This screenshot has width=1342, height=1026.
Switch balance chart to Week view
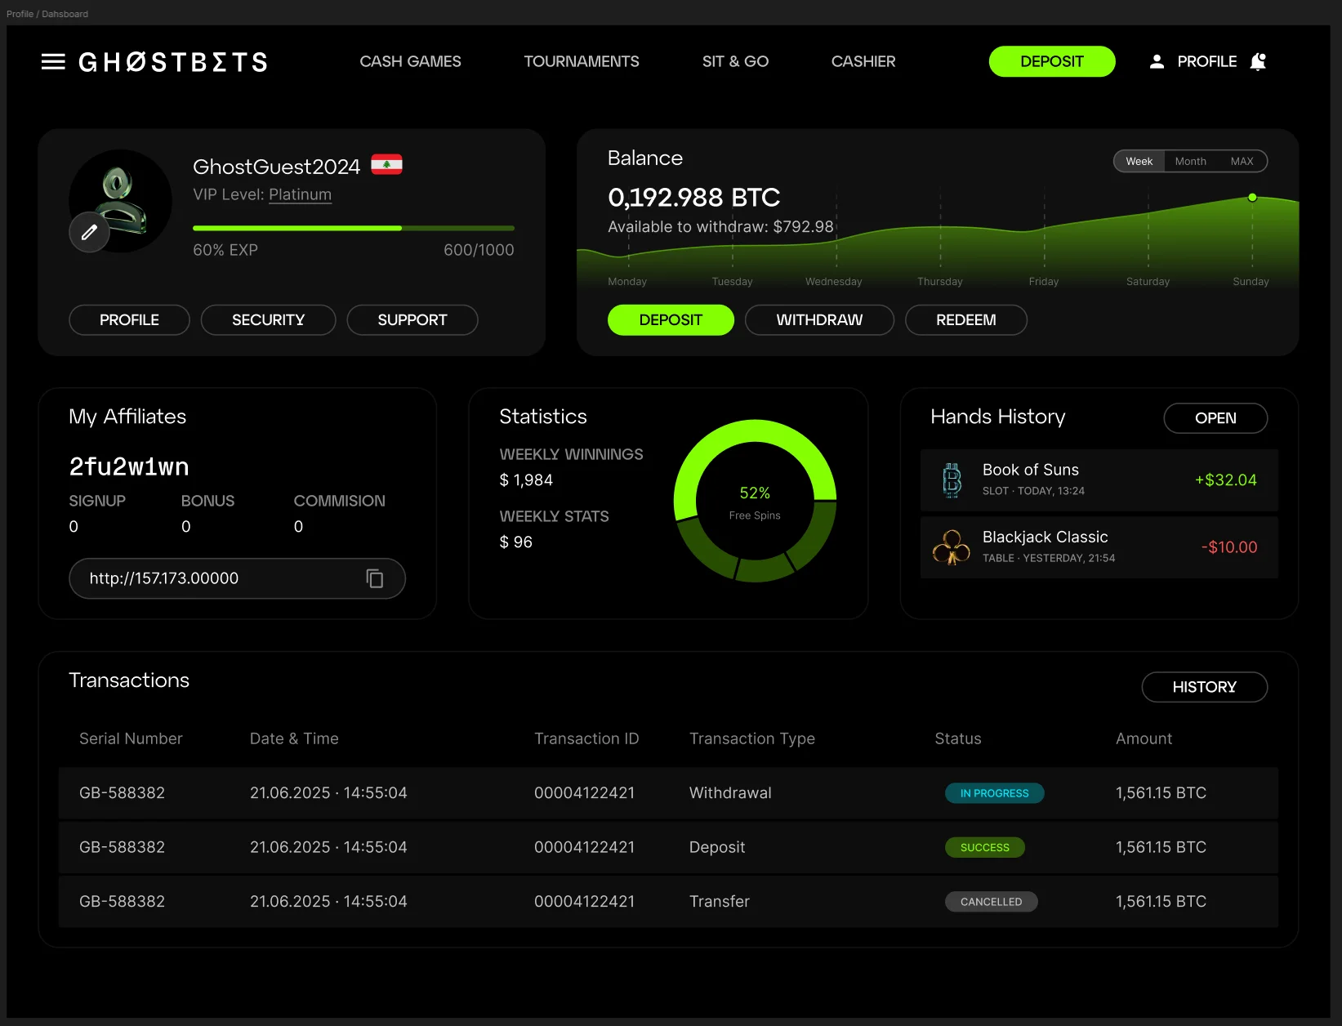(x=1139, y=162)
